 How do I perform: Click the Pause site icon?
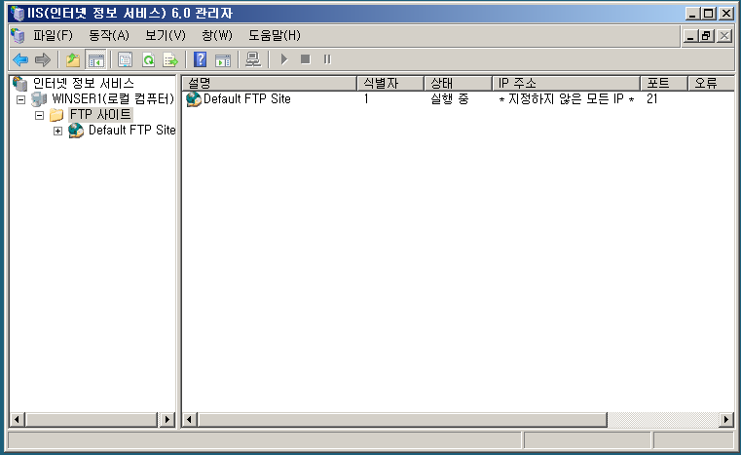(327, 59)
